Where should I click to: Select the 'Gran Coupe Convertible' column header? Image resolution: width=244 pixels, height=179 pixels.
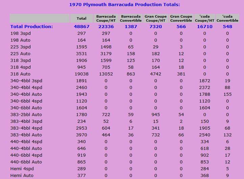tap(181, 18)
